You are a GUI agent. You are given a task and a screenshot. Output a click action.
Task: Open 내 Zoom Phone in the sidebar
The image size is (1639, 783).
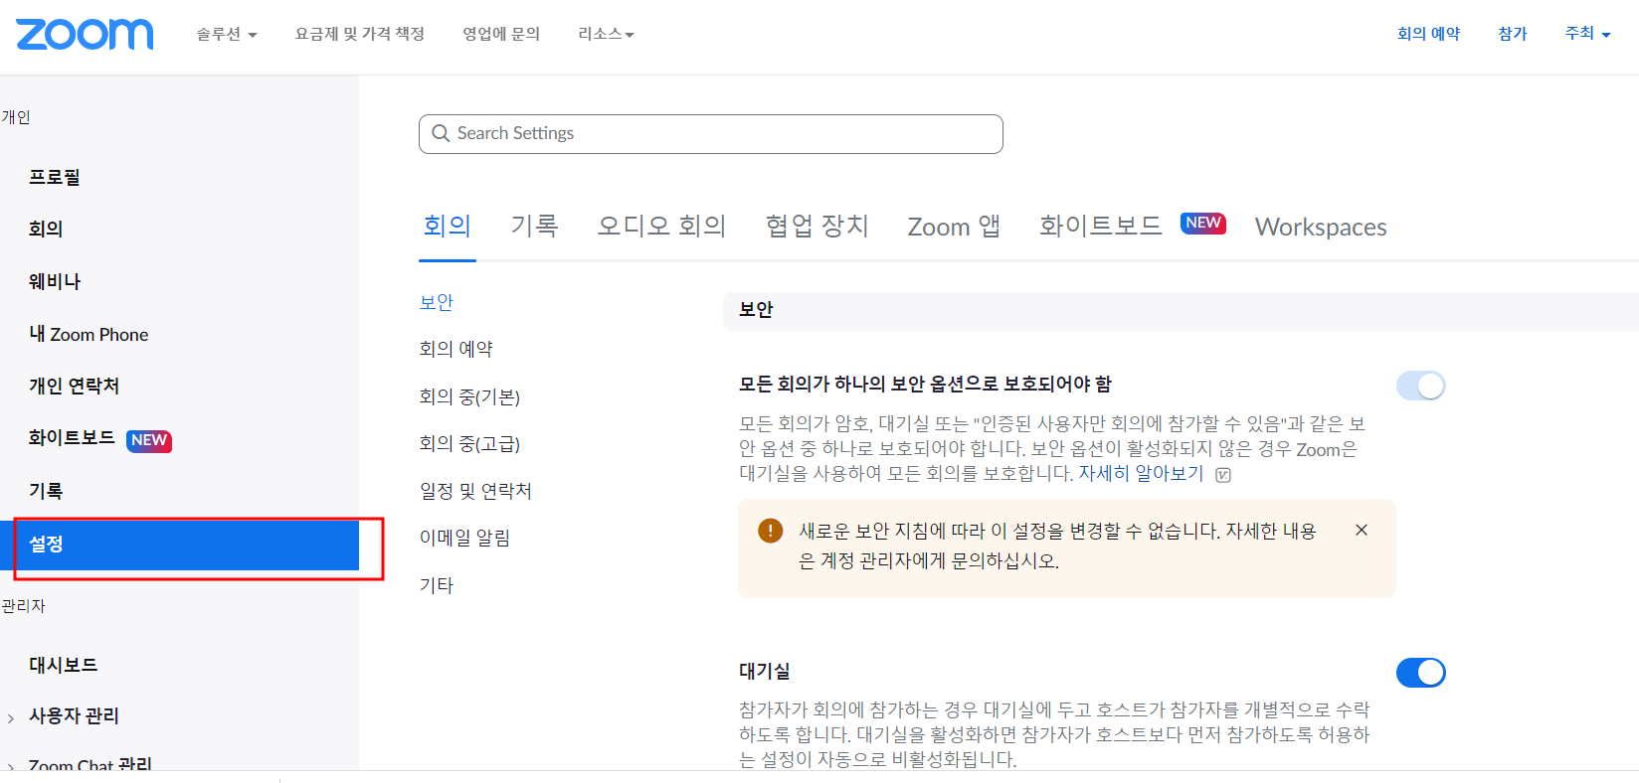click(89, 334)
